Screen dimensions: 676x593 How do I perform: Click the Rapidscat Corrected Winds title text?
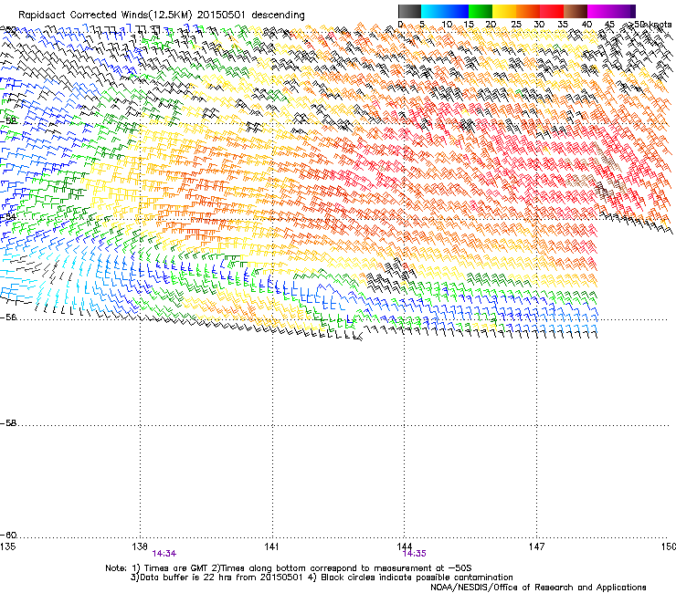(x=162, y=16)
